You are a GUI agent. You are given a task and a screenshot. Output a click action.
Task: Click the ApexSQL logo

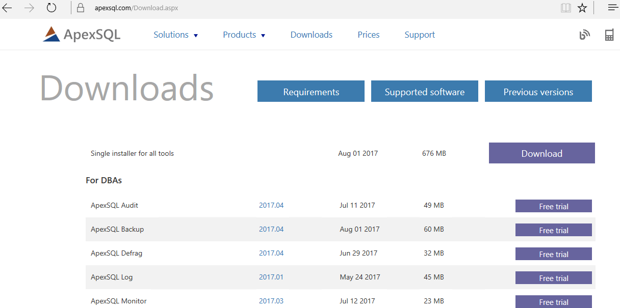coord(82,34)
